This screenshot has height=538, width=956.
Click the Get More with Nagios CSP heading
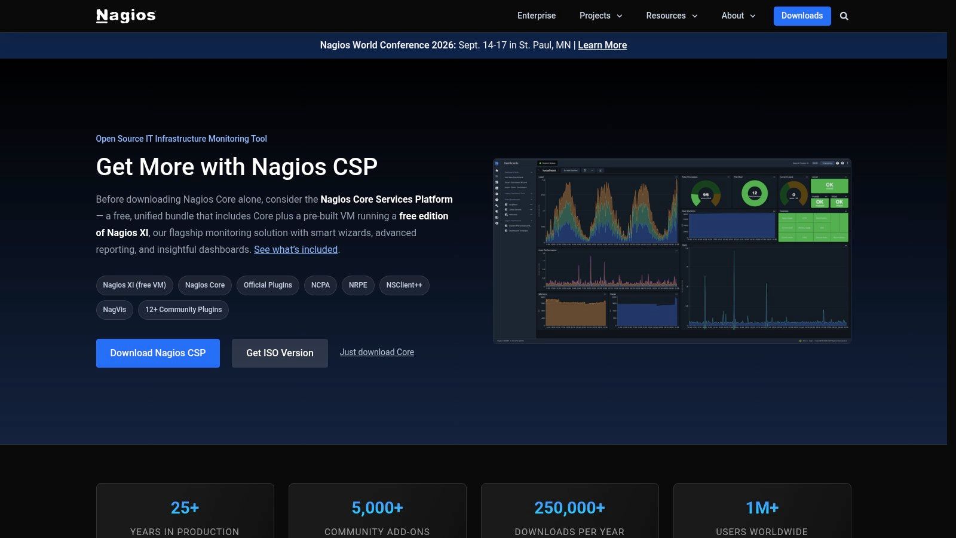pos(237,167)
